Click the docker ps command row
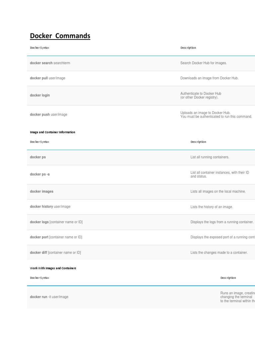The width and height of the screenshot is (255, 340). click(x=38, y=157)
